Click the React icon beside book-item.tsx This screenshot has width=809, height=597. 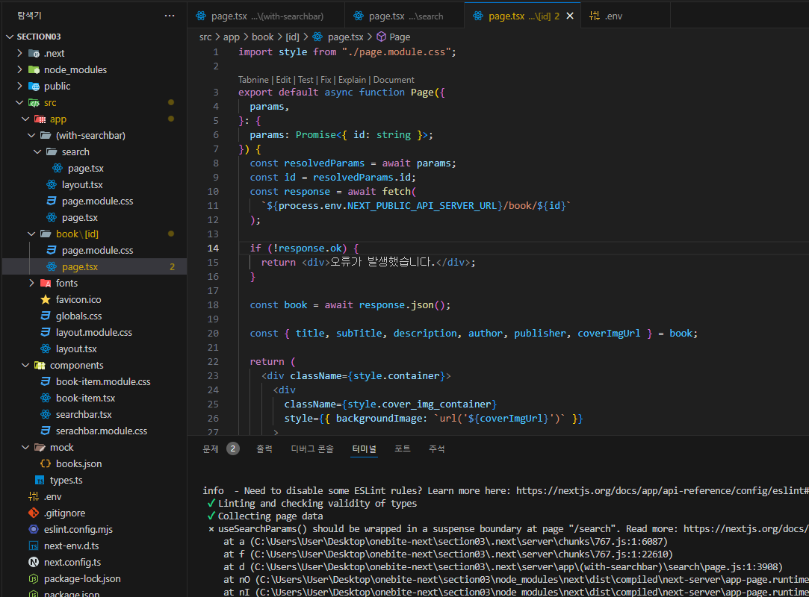[x=46, y=398]
